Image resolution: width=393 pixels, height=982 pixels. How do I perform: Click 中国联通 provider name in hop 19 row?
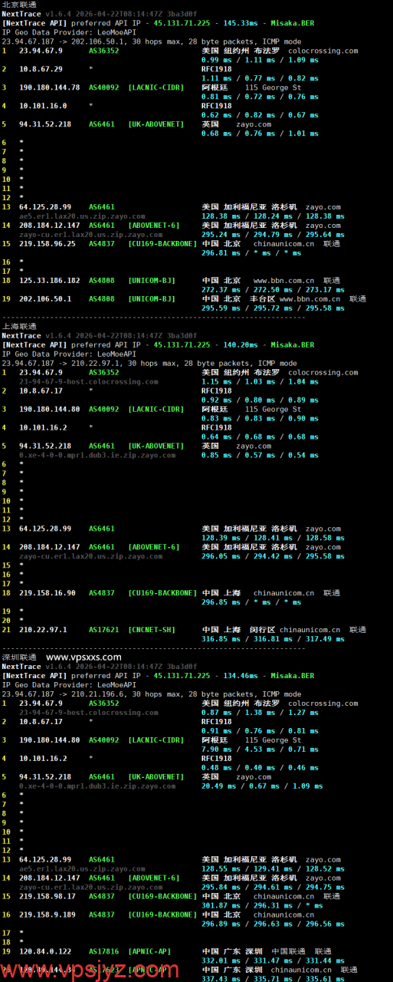[290, 951]
